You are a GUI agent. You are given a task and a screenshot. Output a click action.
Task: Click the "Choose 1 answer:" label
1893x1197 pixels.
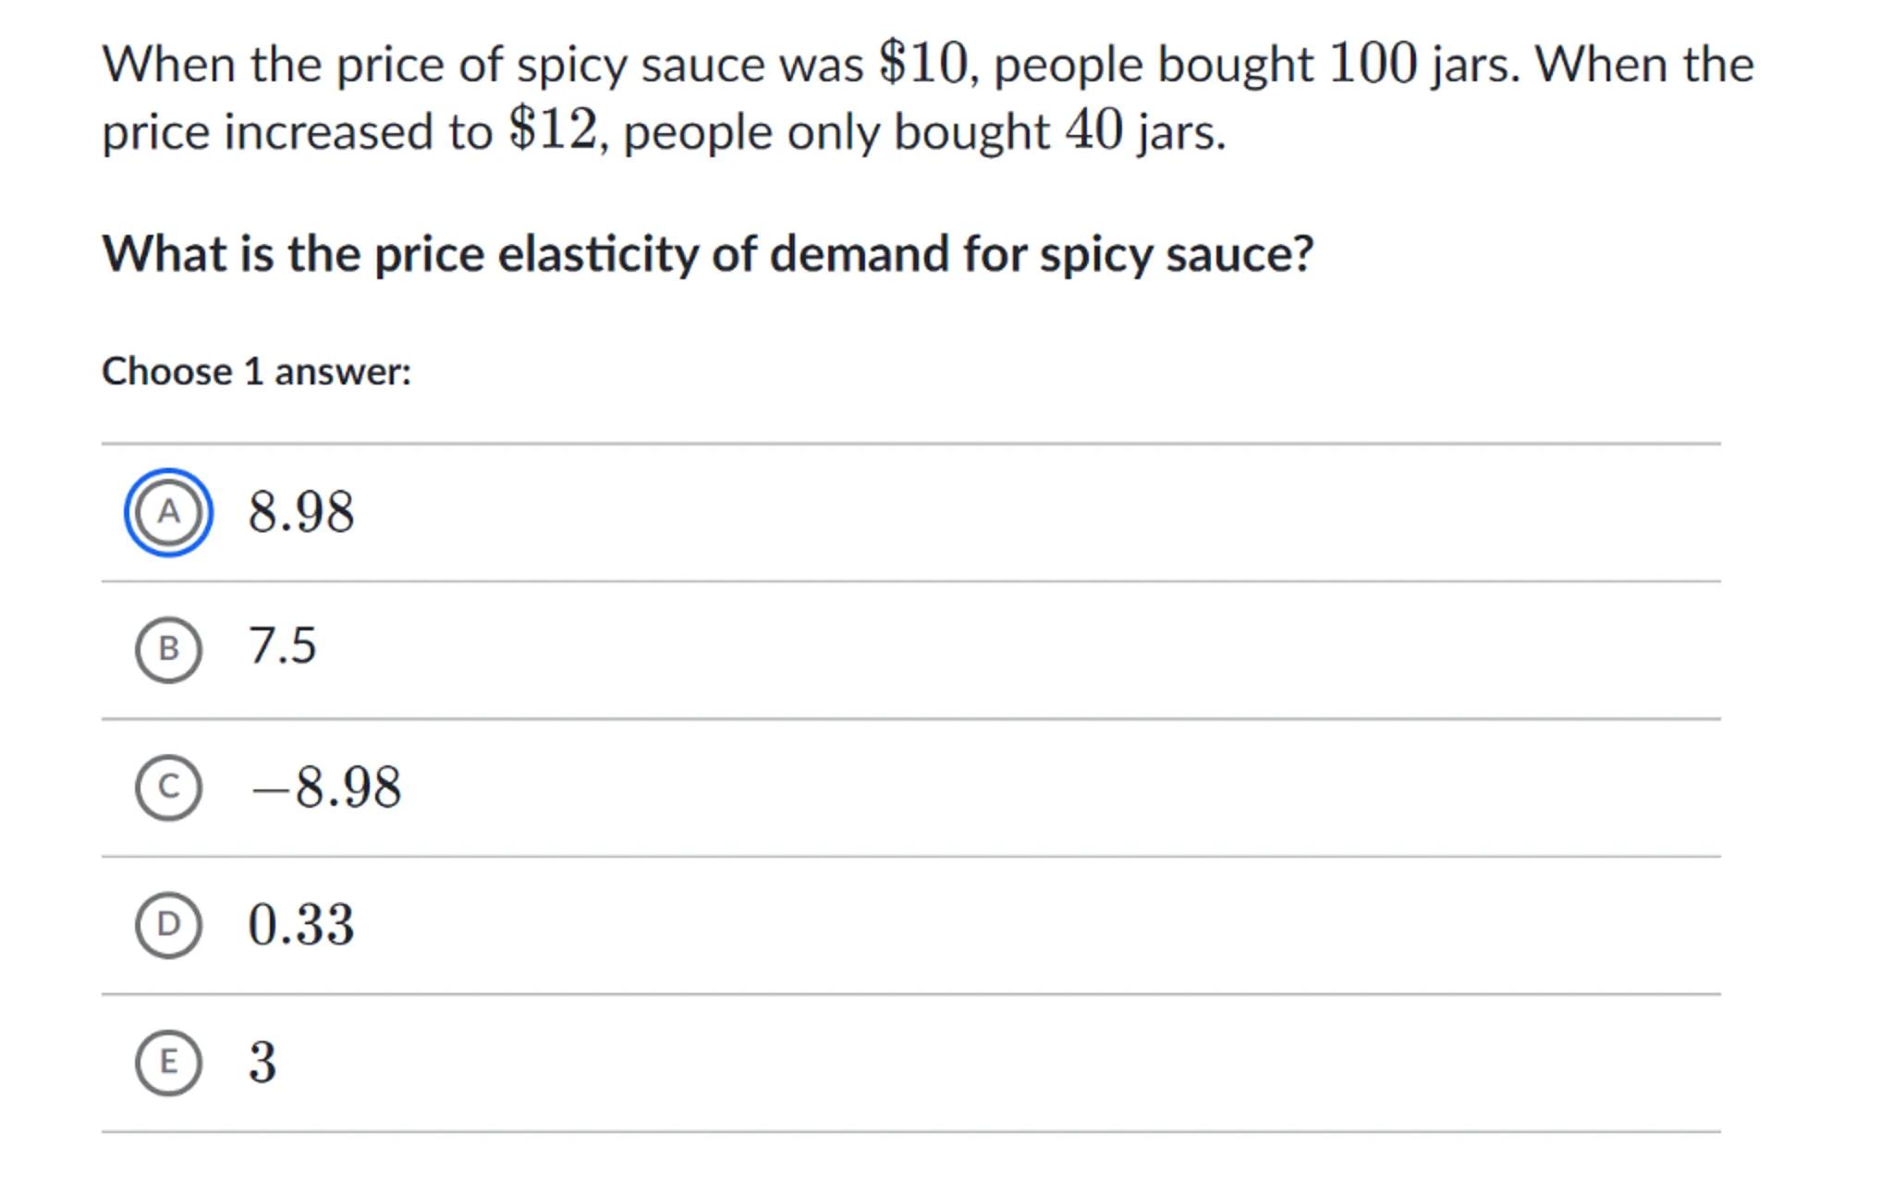coord(256,372)
